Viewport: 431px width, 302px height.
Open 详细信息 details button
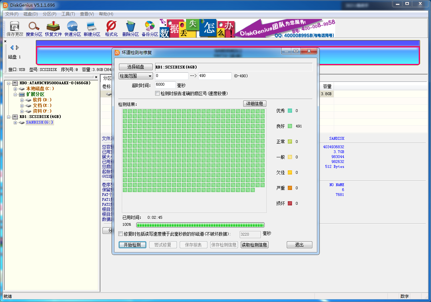(255, 104)
